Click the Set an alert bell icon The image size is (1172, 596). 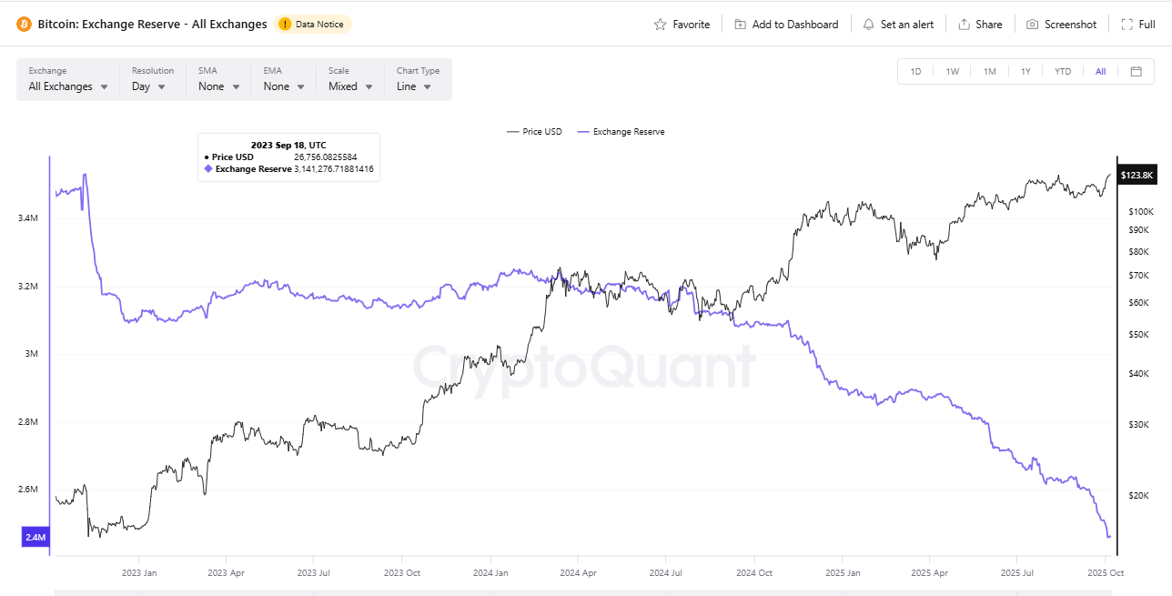tap(869, 25)
